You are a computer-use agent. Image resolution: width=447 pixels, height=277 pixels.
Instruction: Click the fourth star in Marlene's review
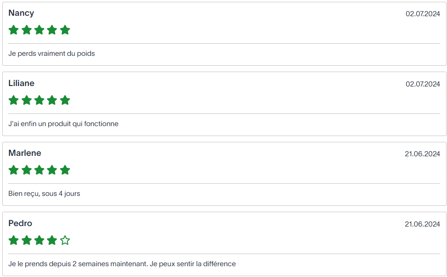click(52, 170)
